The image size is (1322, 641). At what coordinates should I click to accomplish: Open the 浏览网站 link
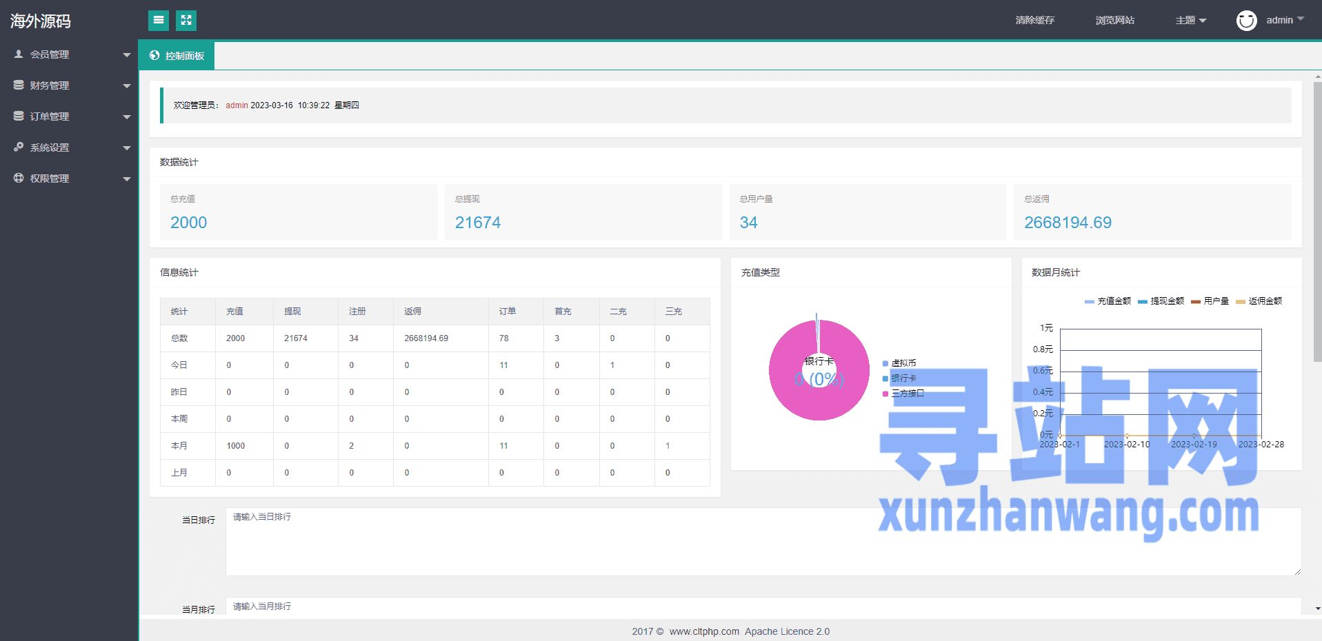(1114, 21)
